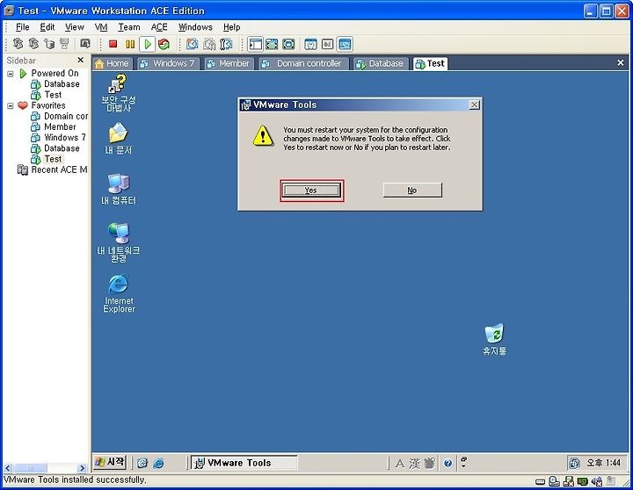Click the Reset circular arrows toolbar icon
This screenshot has width=633, height=490.
pos(164,44)
